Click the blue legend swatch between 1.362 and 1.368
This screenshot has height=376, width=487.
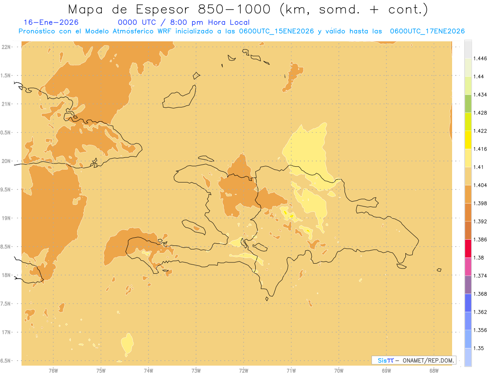[468, 303]
